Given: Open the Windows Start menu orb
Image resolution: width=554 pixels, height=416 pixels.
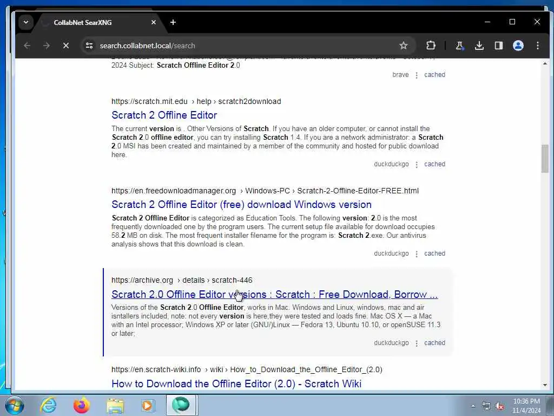Looking at the screenshot, I should click(x=14, y=405).
